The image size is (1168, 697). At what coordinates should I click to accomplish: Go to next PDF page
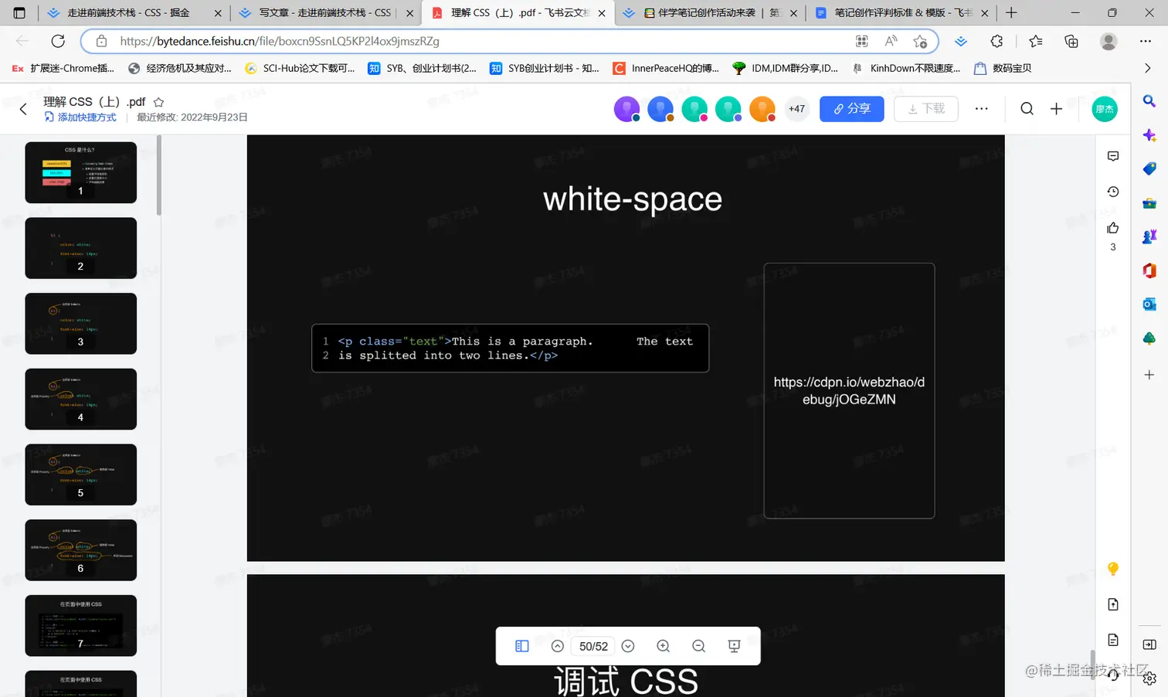point(628,646)
